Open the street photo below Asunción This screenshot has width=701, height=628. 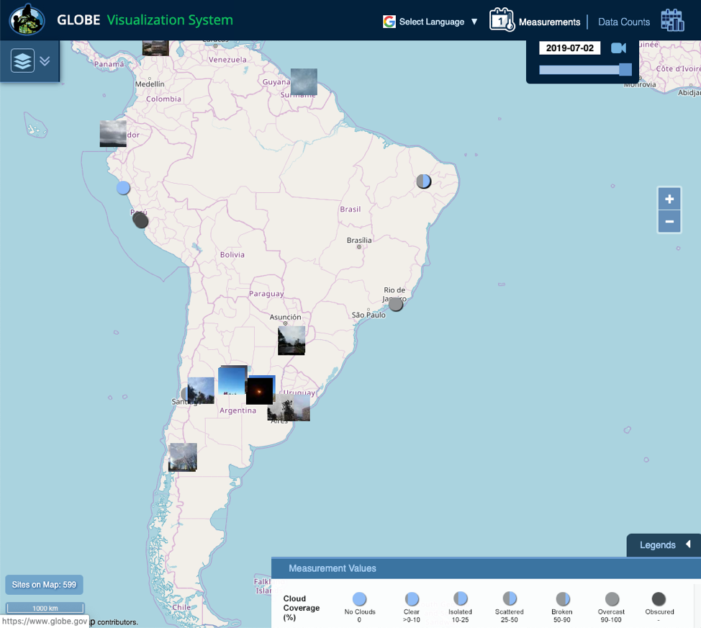pos(291,341)
